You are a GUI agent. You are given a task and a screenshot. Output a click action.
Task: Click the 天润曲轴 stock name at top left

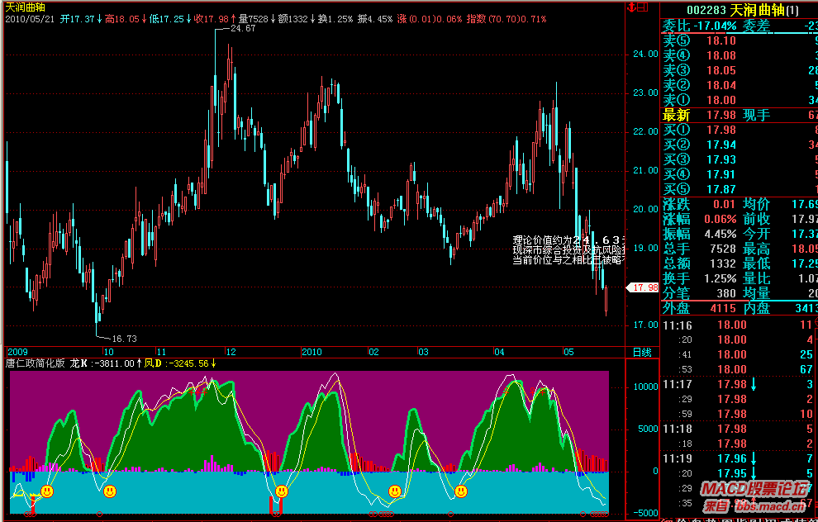click(x=26, y=7)
